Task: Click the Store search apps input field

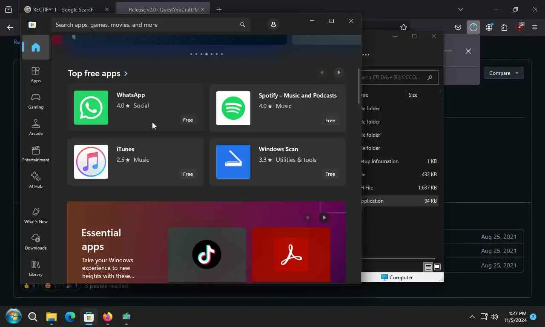Action: [x=151, y=25]
